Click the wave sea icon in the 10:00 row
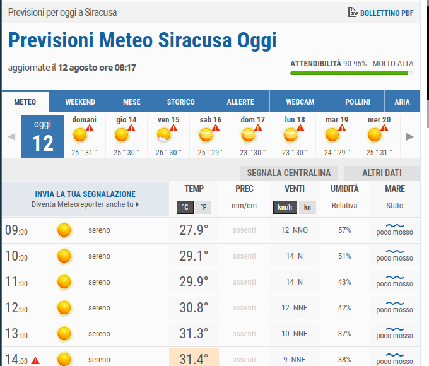The height and width of the screenshot is (366, 429). (394, 251)
